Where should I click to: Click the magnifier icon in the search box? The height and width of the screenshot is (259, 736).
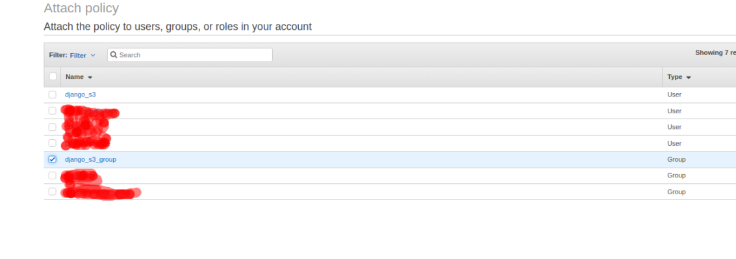click(114, 54)
